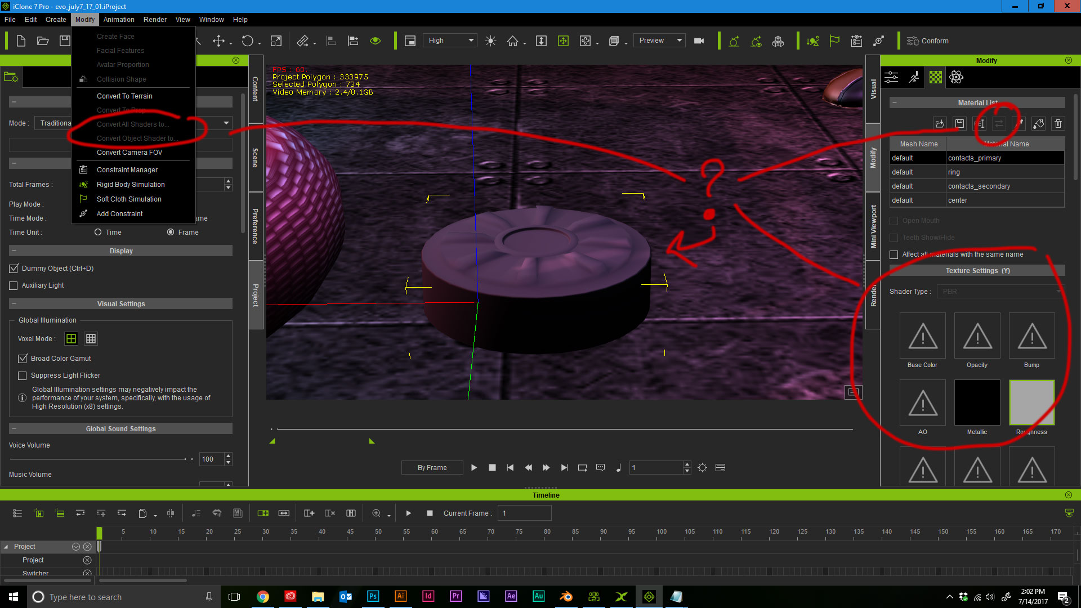Image resolution: width=1081 pixels, height=608 pixels.
Task: Select the Move object tool
Action: [218, 41]
